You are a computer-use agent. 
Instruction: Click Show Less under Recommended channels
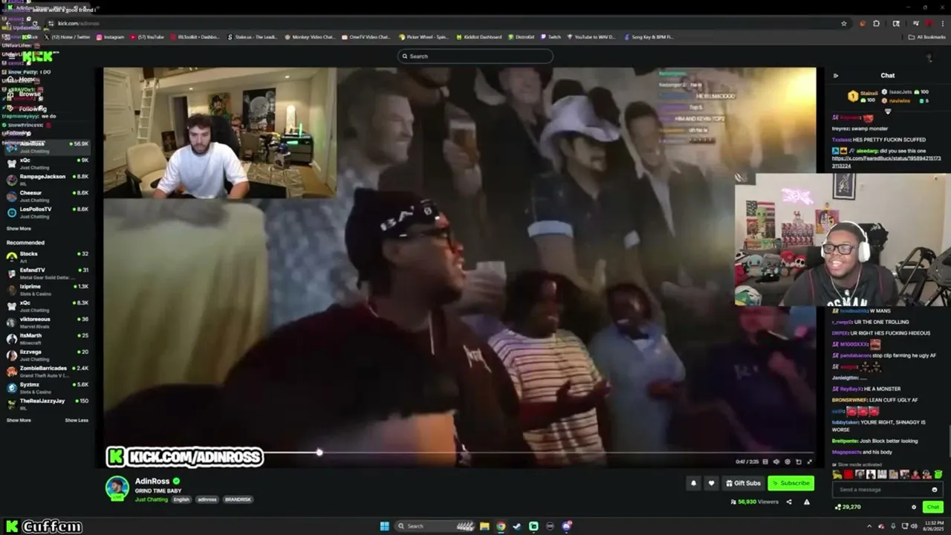(77, 420)
